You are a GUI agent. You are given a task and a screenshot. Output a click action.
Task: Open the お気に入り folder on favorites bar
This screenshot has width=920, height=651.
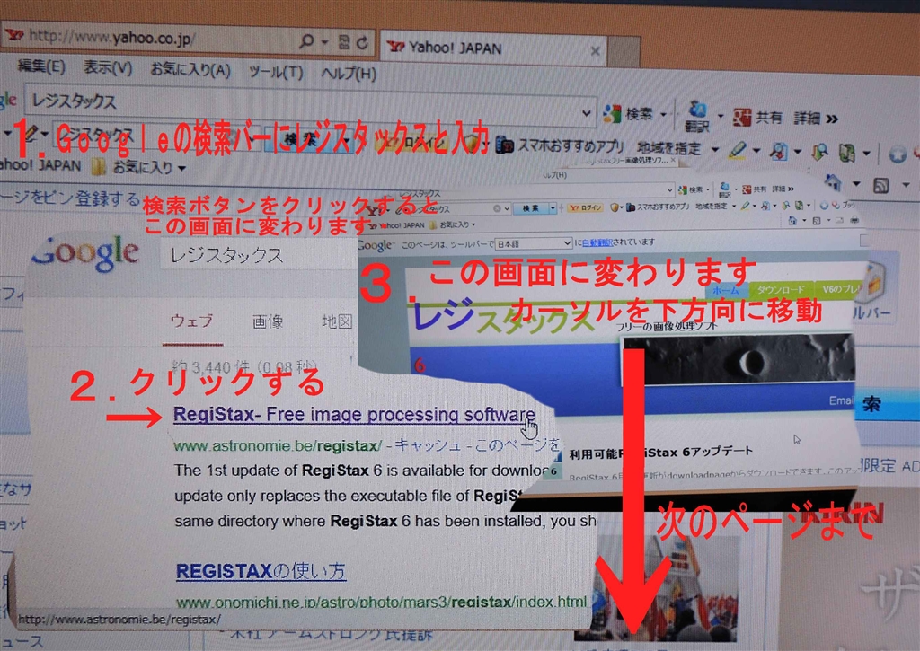click(138, 168)
